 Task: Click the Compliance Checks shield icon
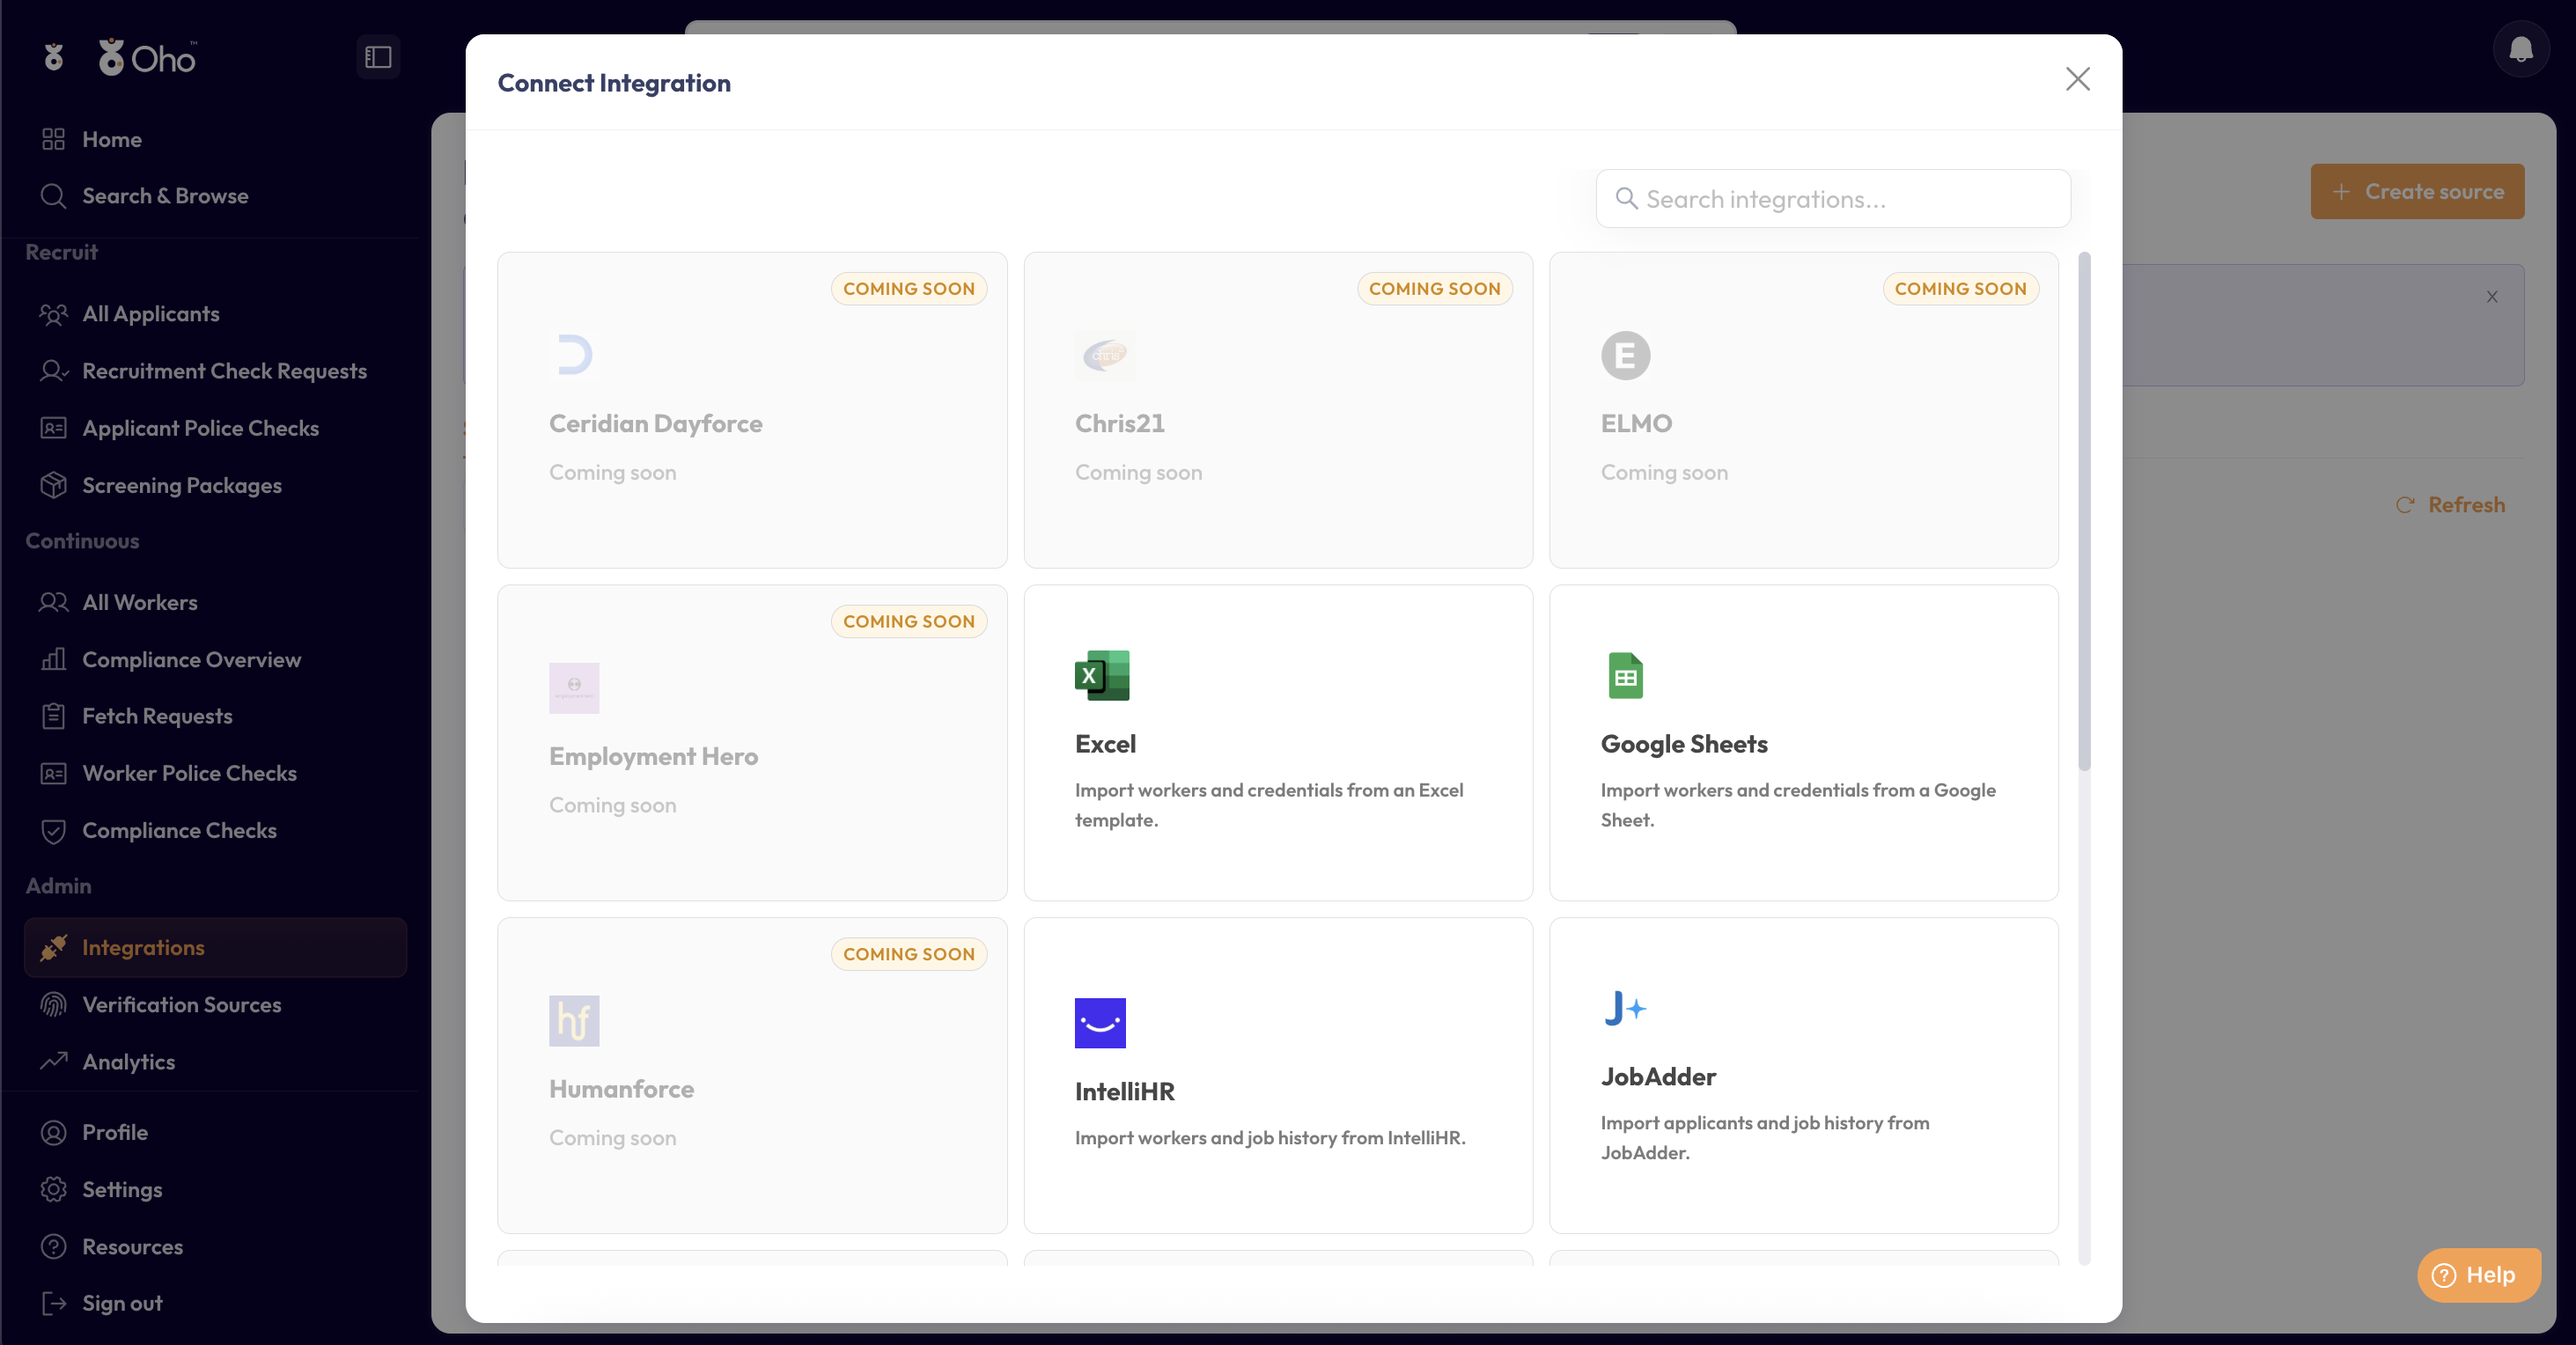coord(53,830)
